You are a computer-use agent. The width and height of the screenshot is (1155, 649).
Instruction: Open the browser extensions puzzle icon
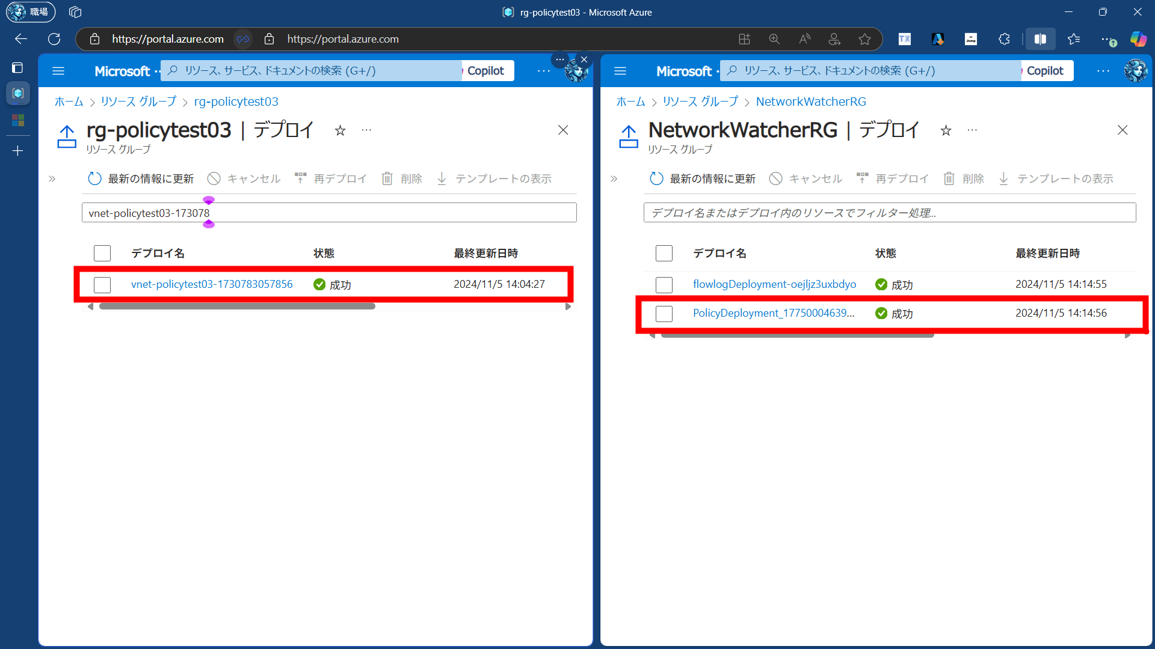[x=1004, y=39]
